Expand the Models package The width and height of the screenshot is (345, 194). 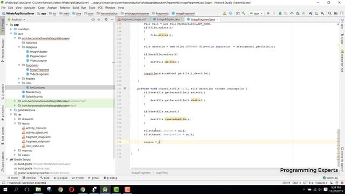[x=19, y=79]
